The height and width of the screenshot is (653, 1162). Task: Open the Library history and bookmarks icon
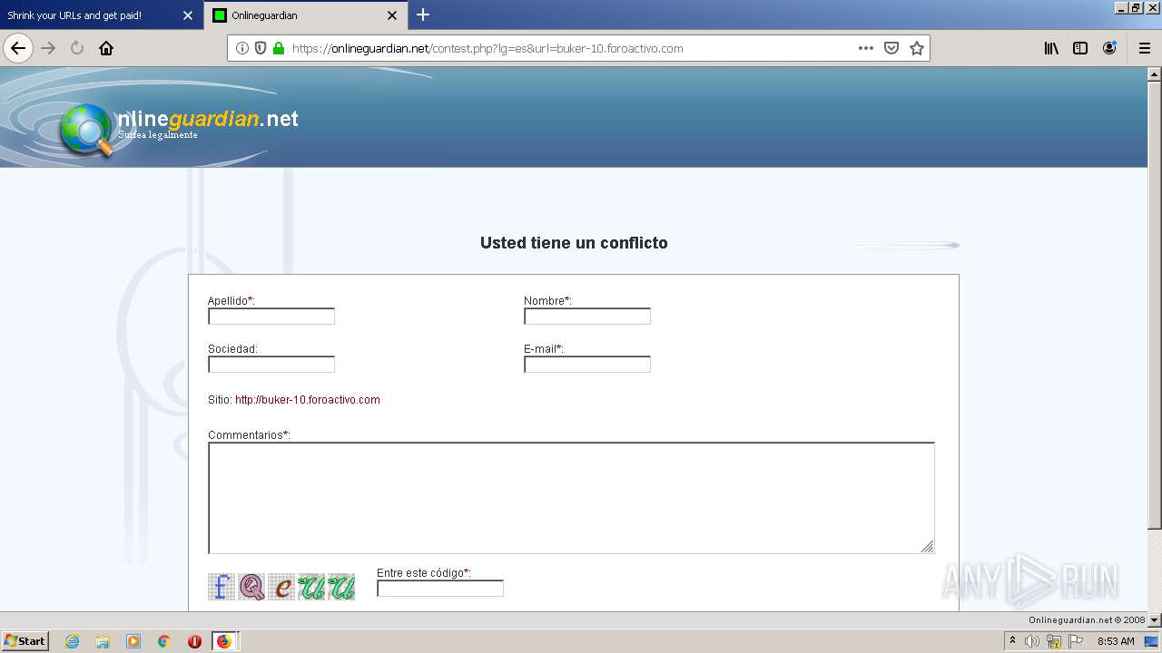tap(1051, 48)
